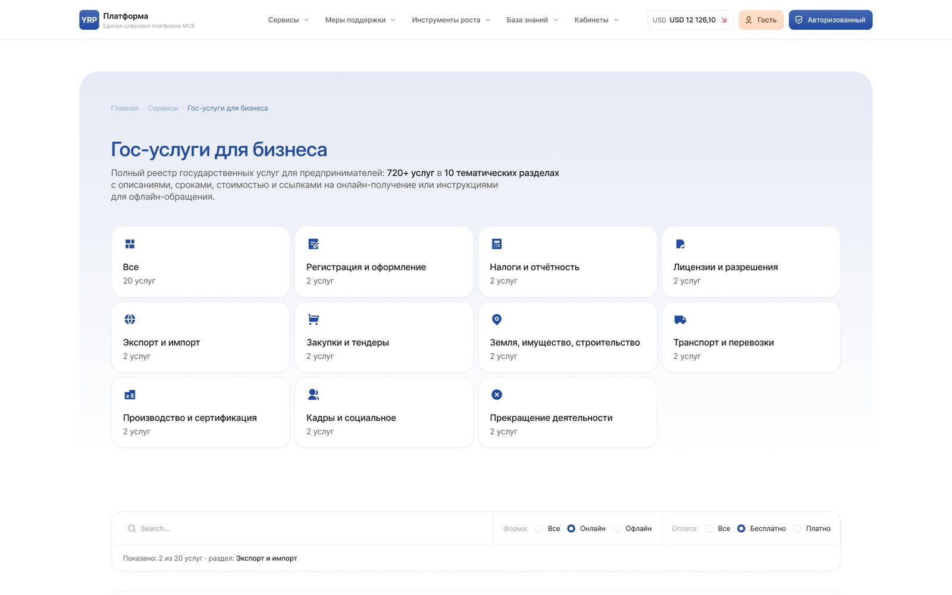Click the globe icon for Экспорт и импорт

(130, 320)
